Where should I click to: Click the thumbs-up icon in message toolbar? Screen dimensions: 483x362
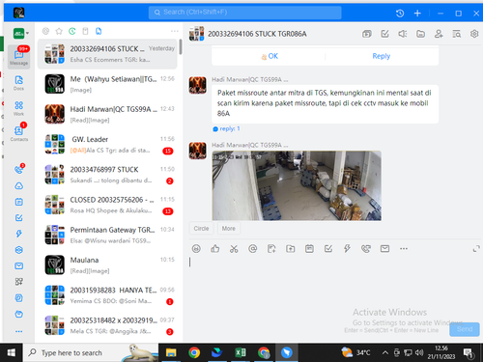click(x=215, y=249)
